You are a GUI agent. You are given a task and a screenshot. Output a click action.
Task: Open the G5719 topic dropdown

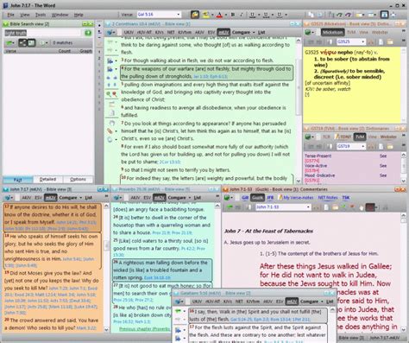[x=363, y=146]
